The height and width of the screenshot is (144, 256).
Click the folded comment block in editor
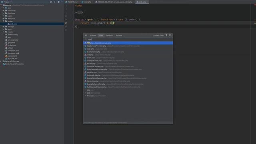(x=80, y=12)
